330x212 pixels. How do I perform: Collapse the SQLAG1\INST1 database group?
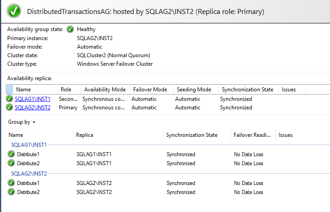click(29, 145)
